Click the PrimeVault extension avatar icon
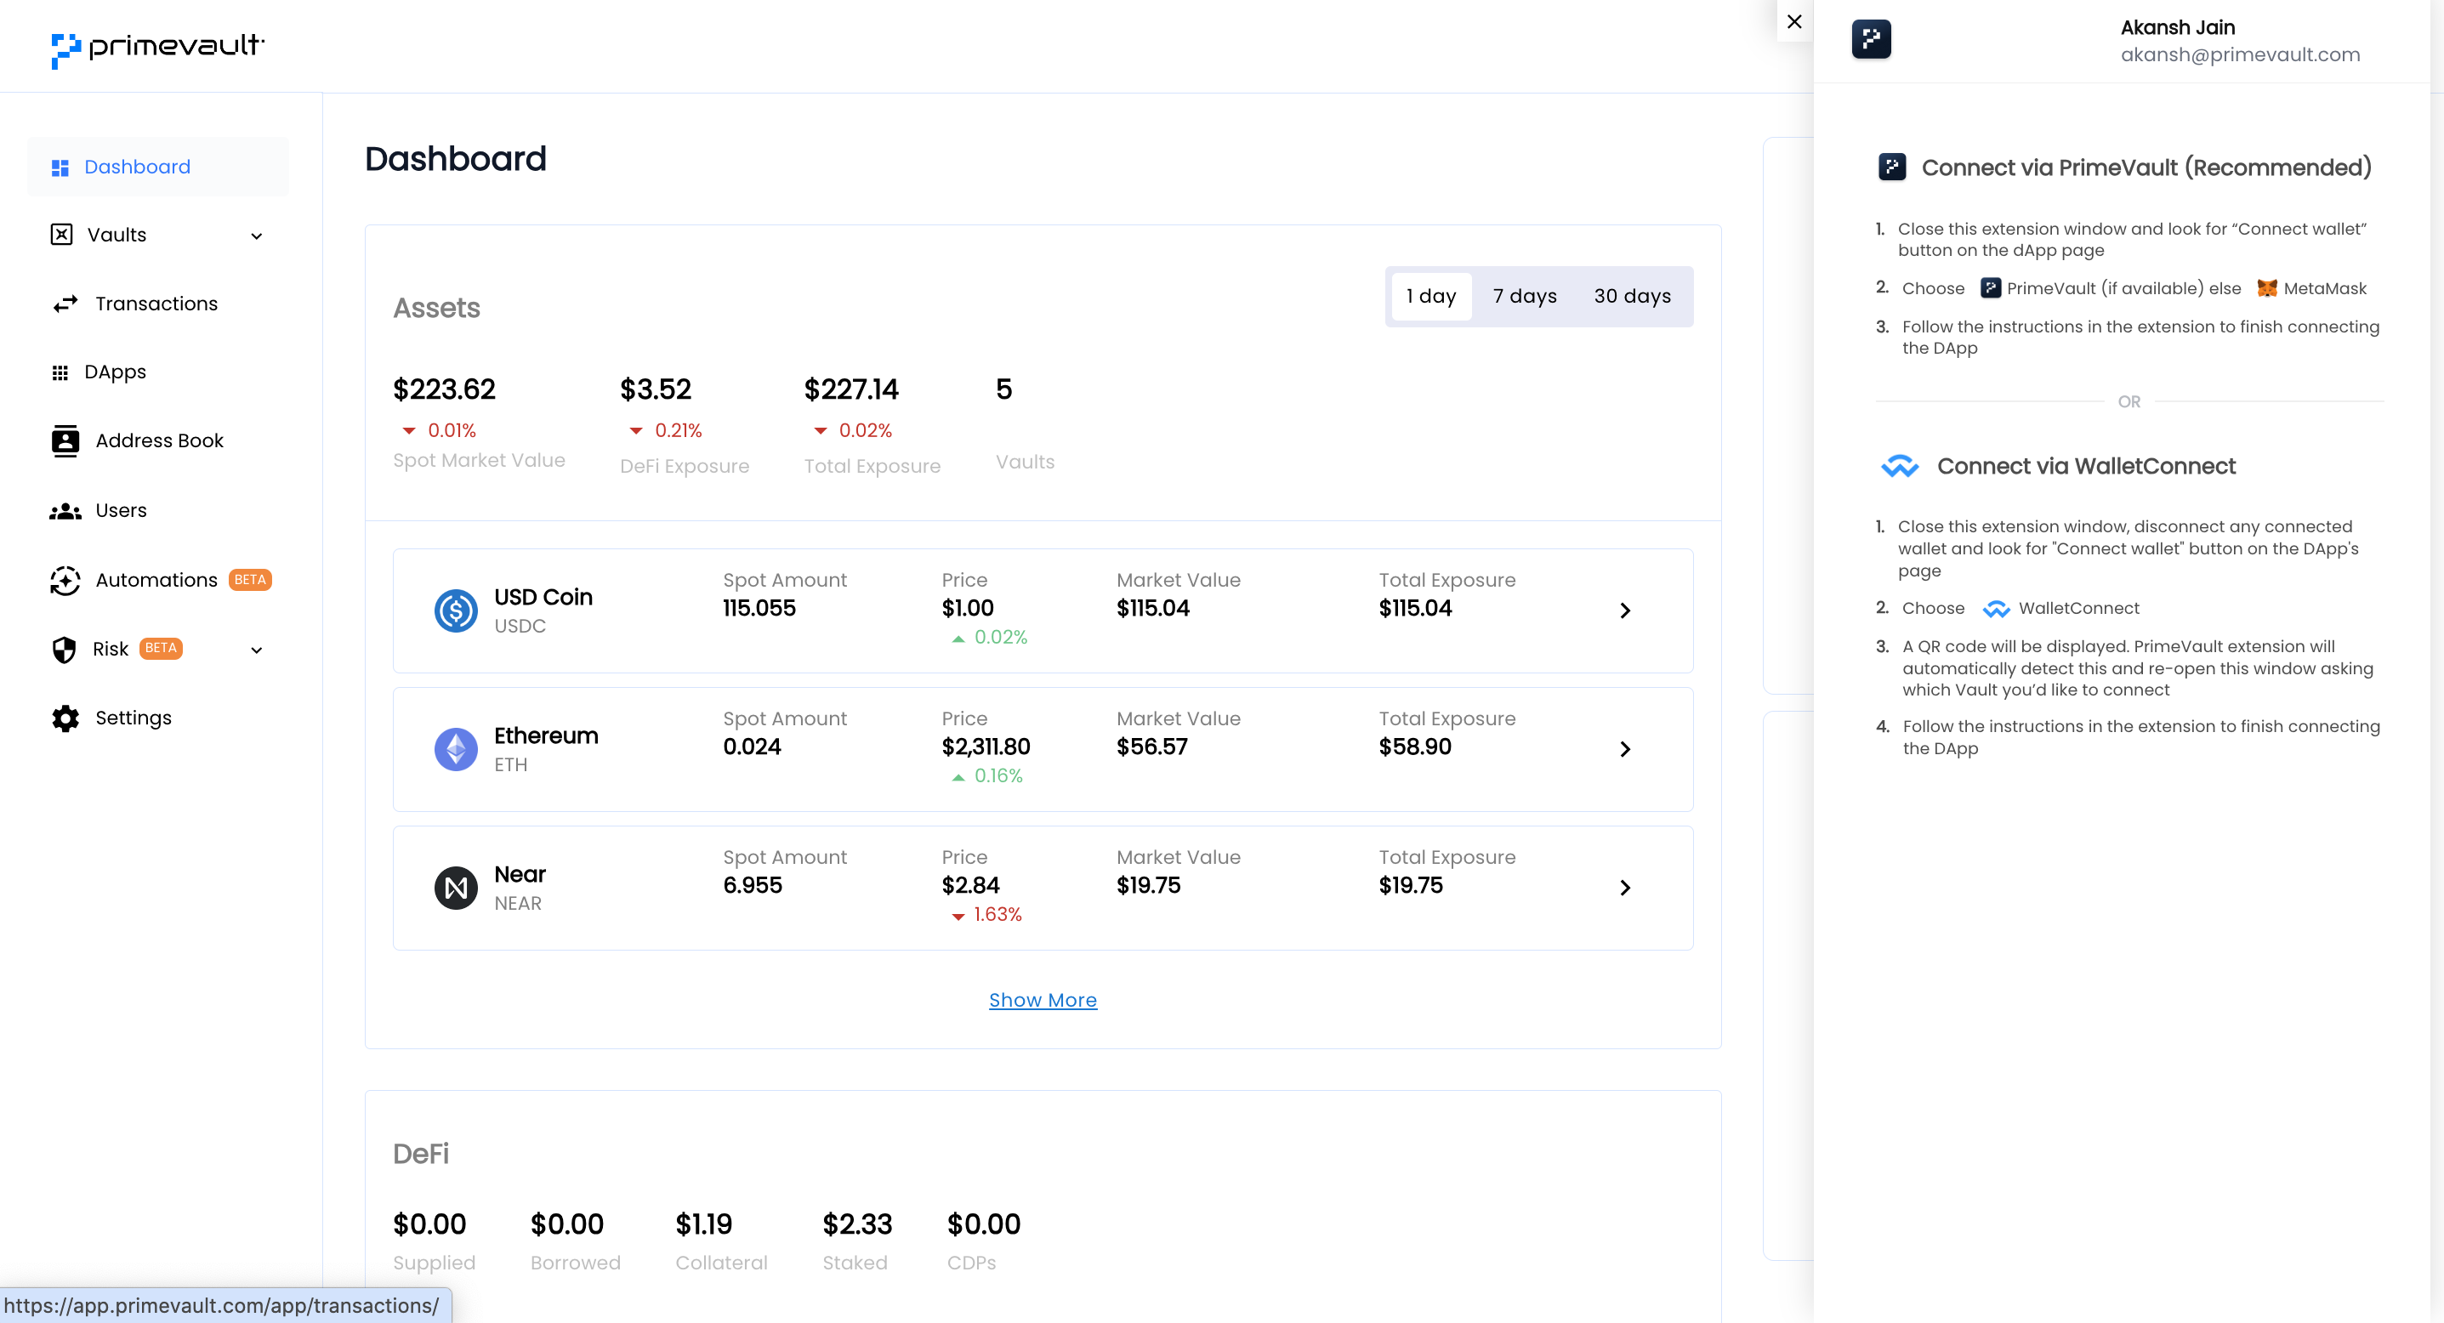The height and width of the screenshot is (1323, 2444). [1871, 39]
